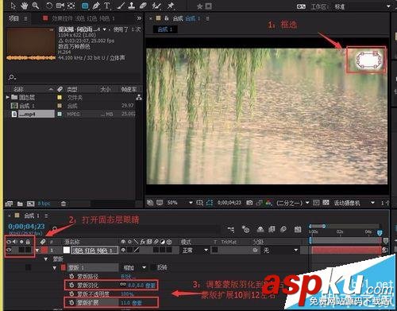Toggle stopwatch for 蒙版扩展 mask expansion
This screenshot has height=311, width=397.
[x=71, y=302]
